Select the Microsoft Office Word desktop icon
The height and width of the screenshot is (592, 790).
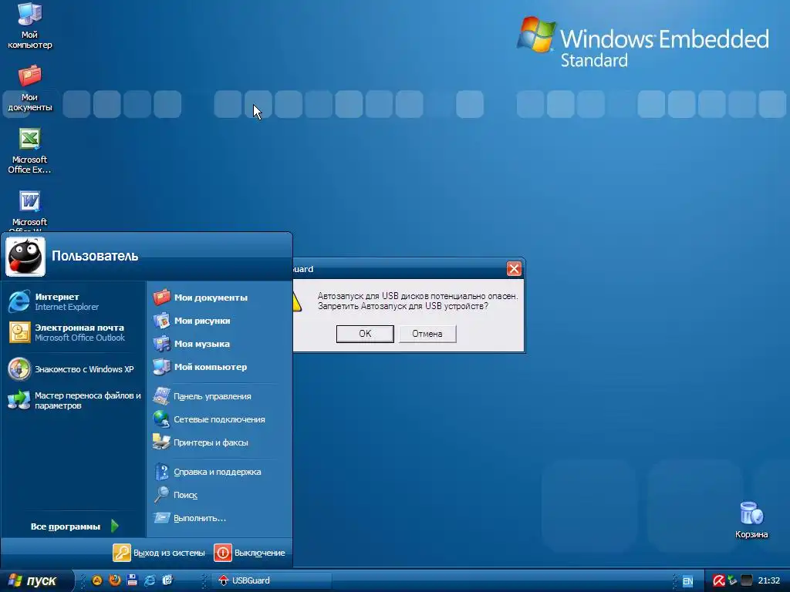pyautogui.click(x=30, y=210)
